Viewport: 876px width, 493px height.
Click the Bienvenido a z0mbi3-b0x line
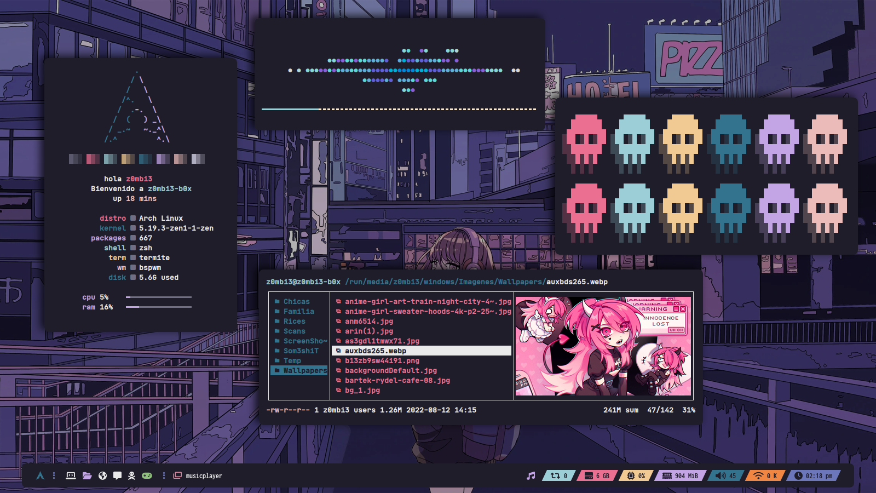(x=141, y=188)
